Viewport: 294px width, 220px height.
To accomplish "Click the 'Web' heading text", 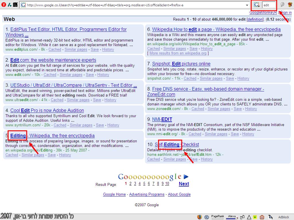I will point(9,19).
